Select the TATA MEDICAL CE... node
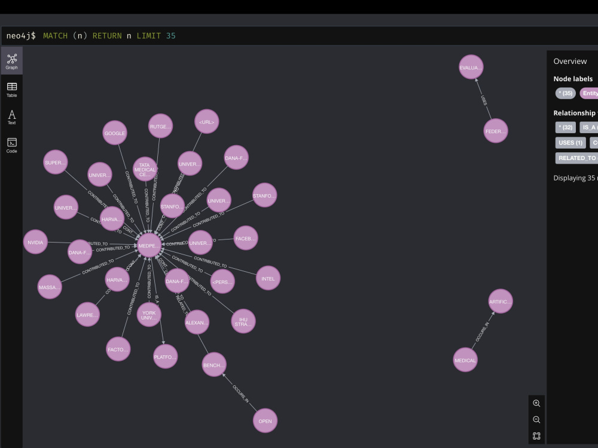Image resolution: width=598 pixels, height=448 pixels. pos(145,169)
